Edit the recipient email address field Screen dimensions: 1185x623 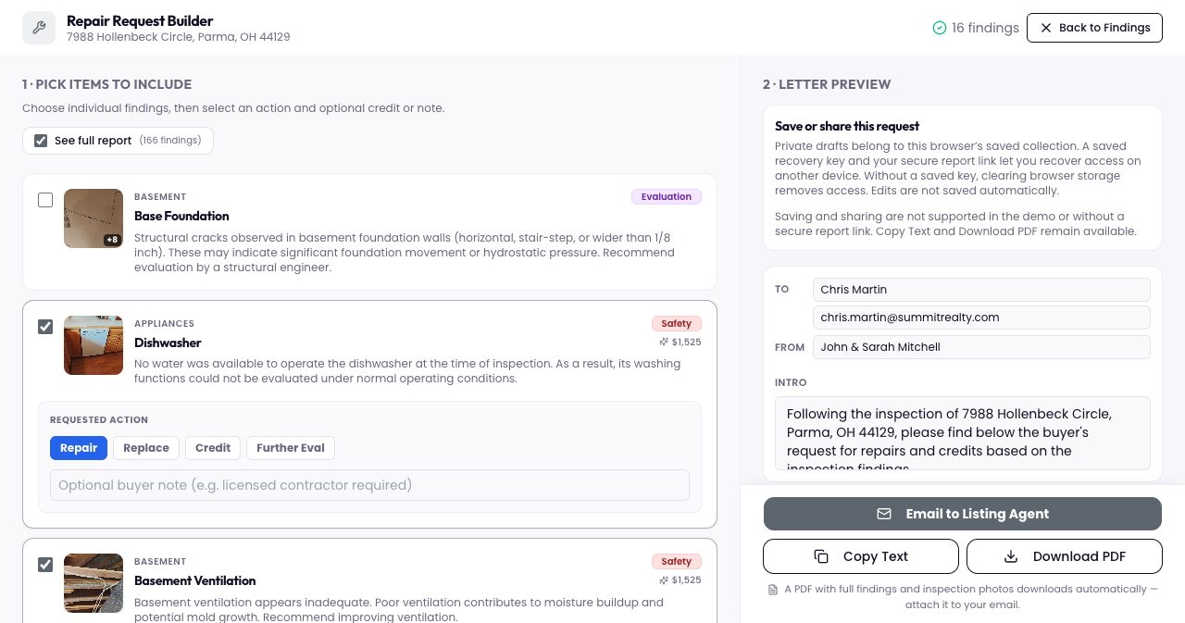(x=981, y=318)
